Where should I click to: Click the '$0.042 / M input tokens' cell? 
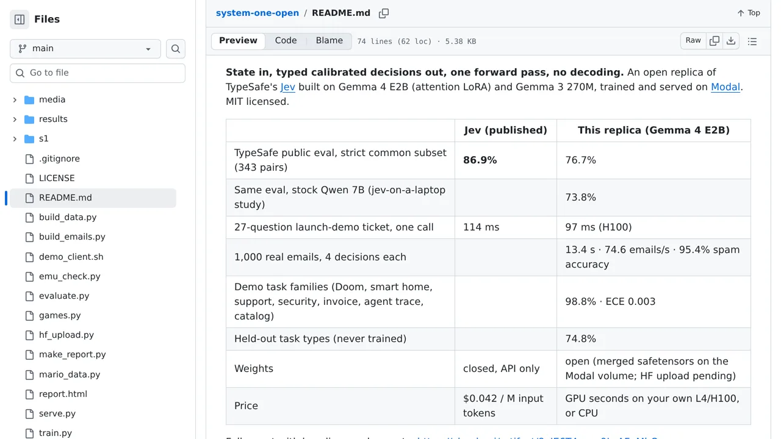pyautogui.click(x=506, y=406)
